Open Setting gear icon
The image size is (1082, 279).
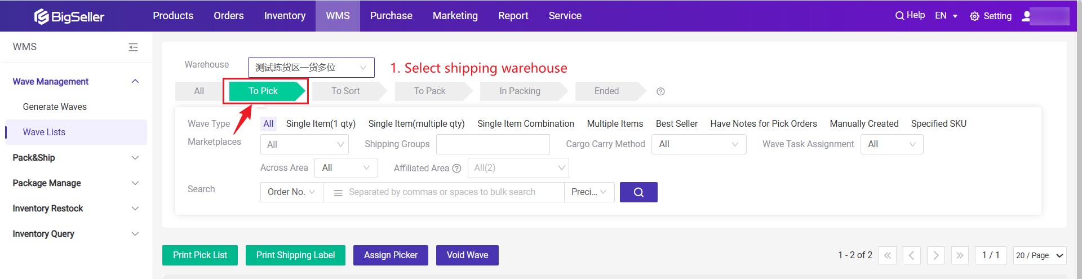pos(974,16)
